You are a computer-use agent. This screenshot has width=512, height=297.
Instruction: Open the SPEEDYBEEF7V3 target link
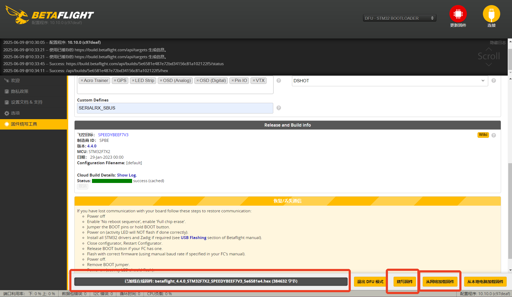(113, 135)
